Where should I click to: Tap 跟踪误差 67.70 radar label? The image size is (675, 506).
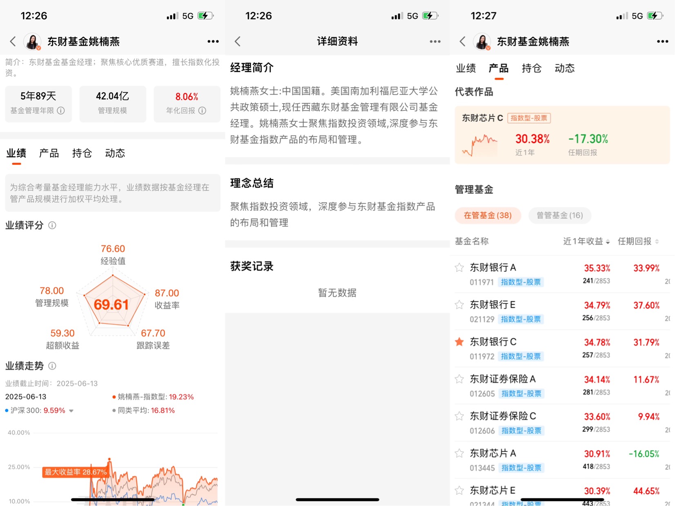153,339
